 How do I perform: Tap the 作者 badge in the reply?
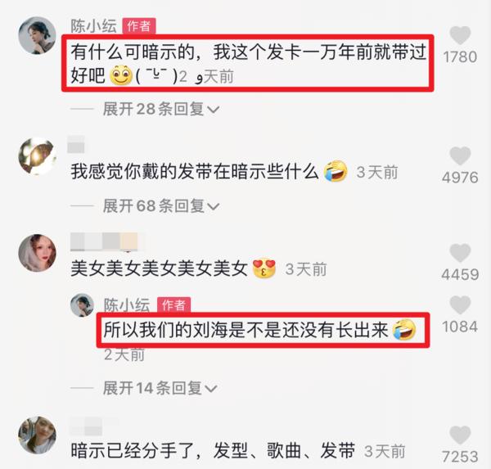pos(173,304)
